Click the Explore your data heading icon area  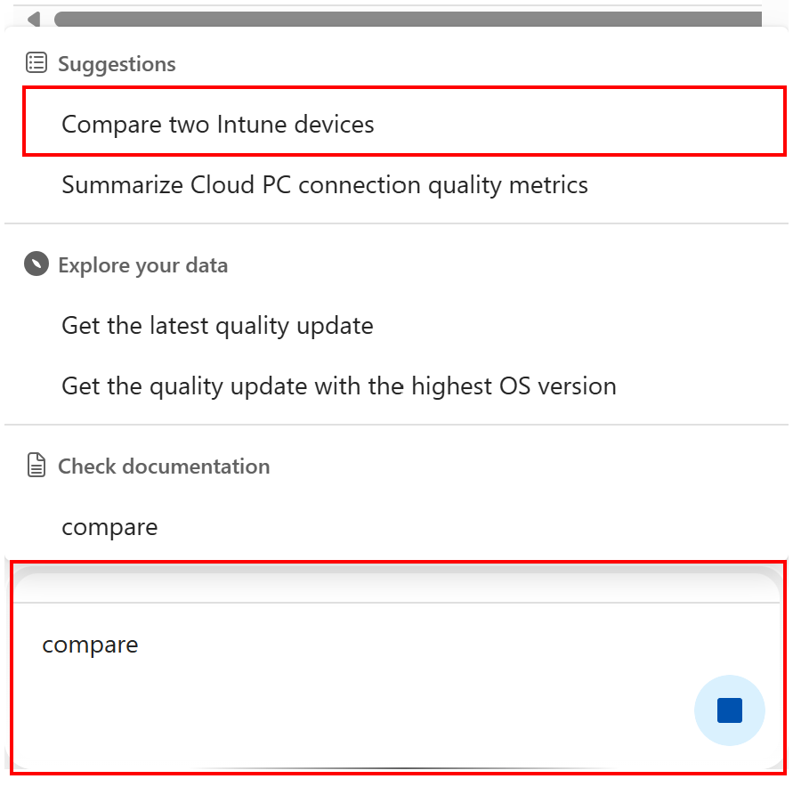click(36, 264)
